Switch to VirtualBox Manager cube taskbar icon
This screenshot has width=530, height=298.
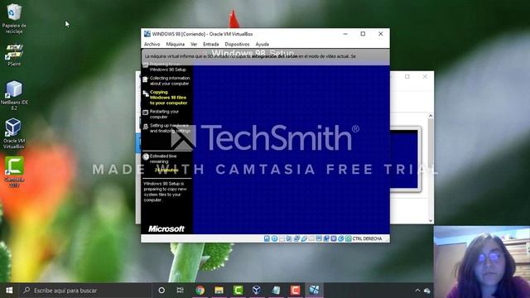tap(257, 291)
